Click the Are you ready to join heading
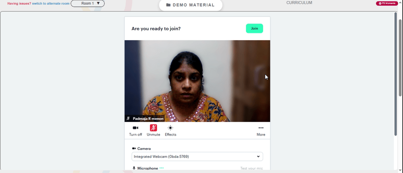The image size is (403, 173). [156, 29]
